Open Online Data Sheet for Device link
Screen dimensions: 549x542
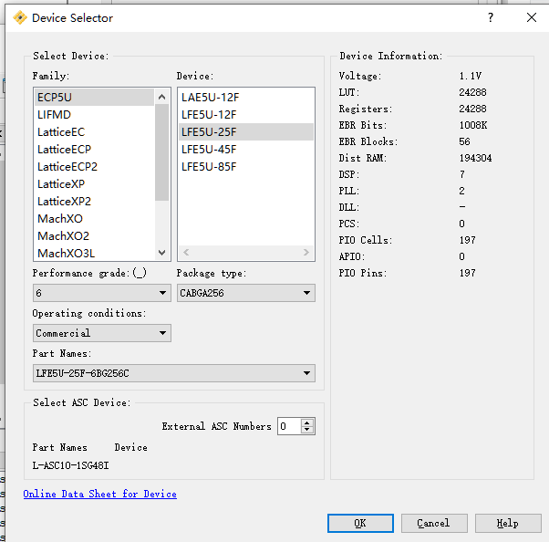(x=99, y=494)
